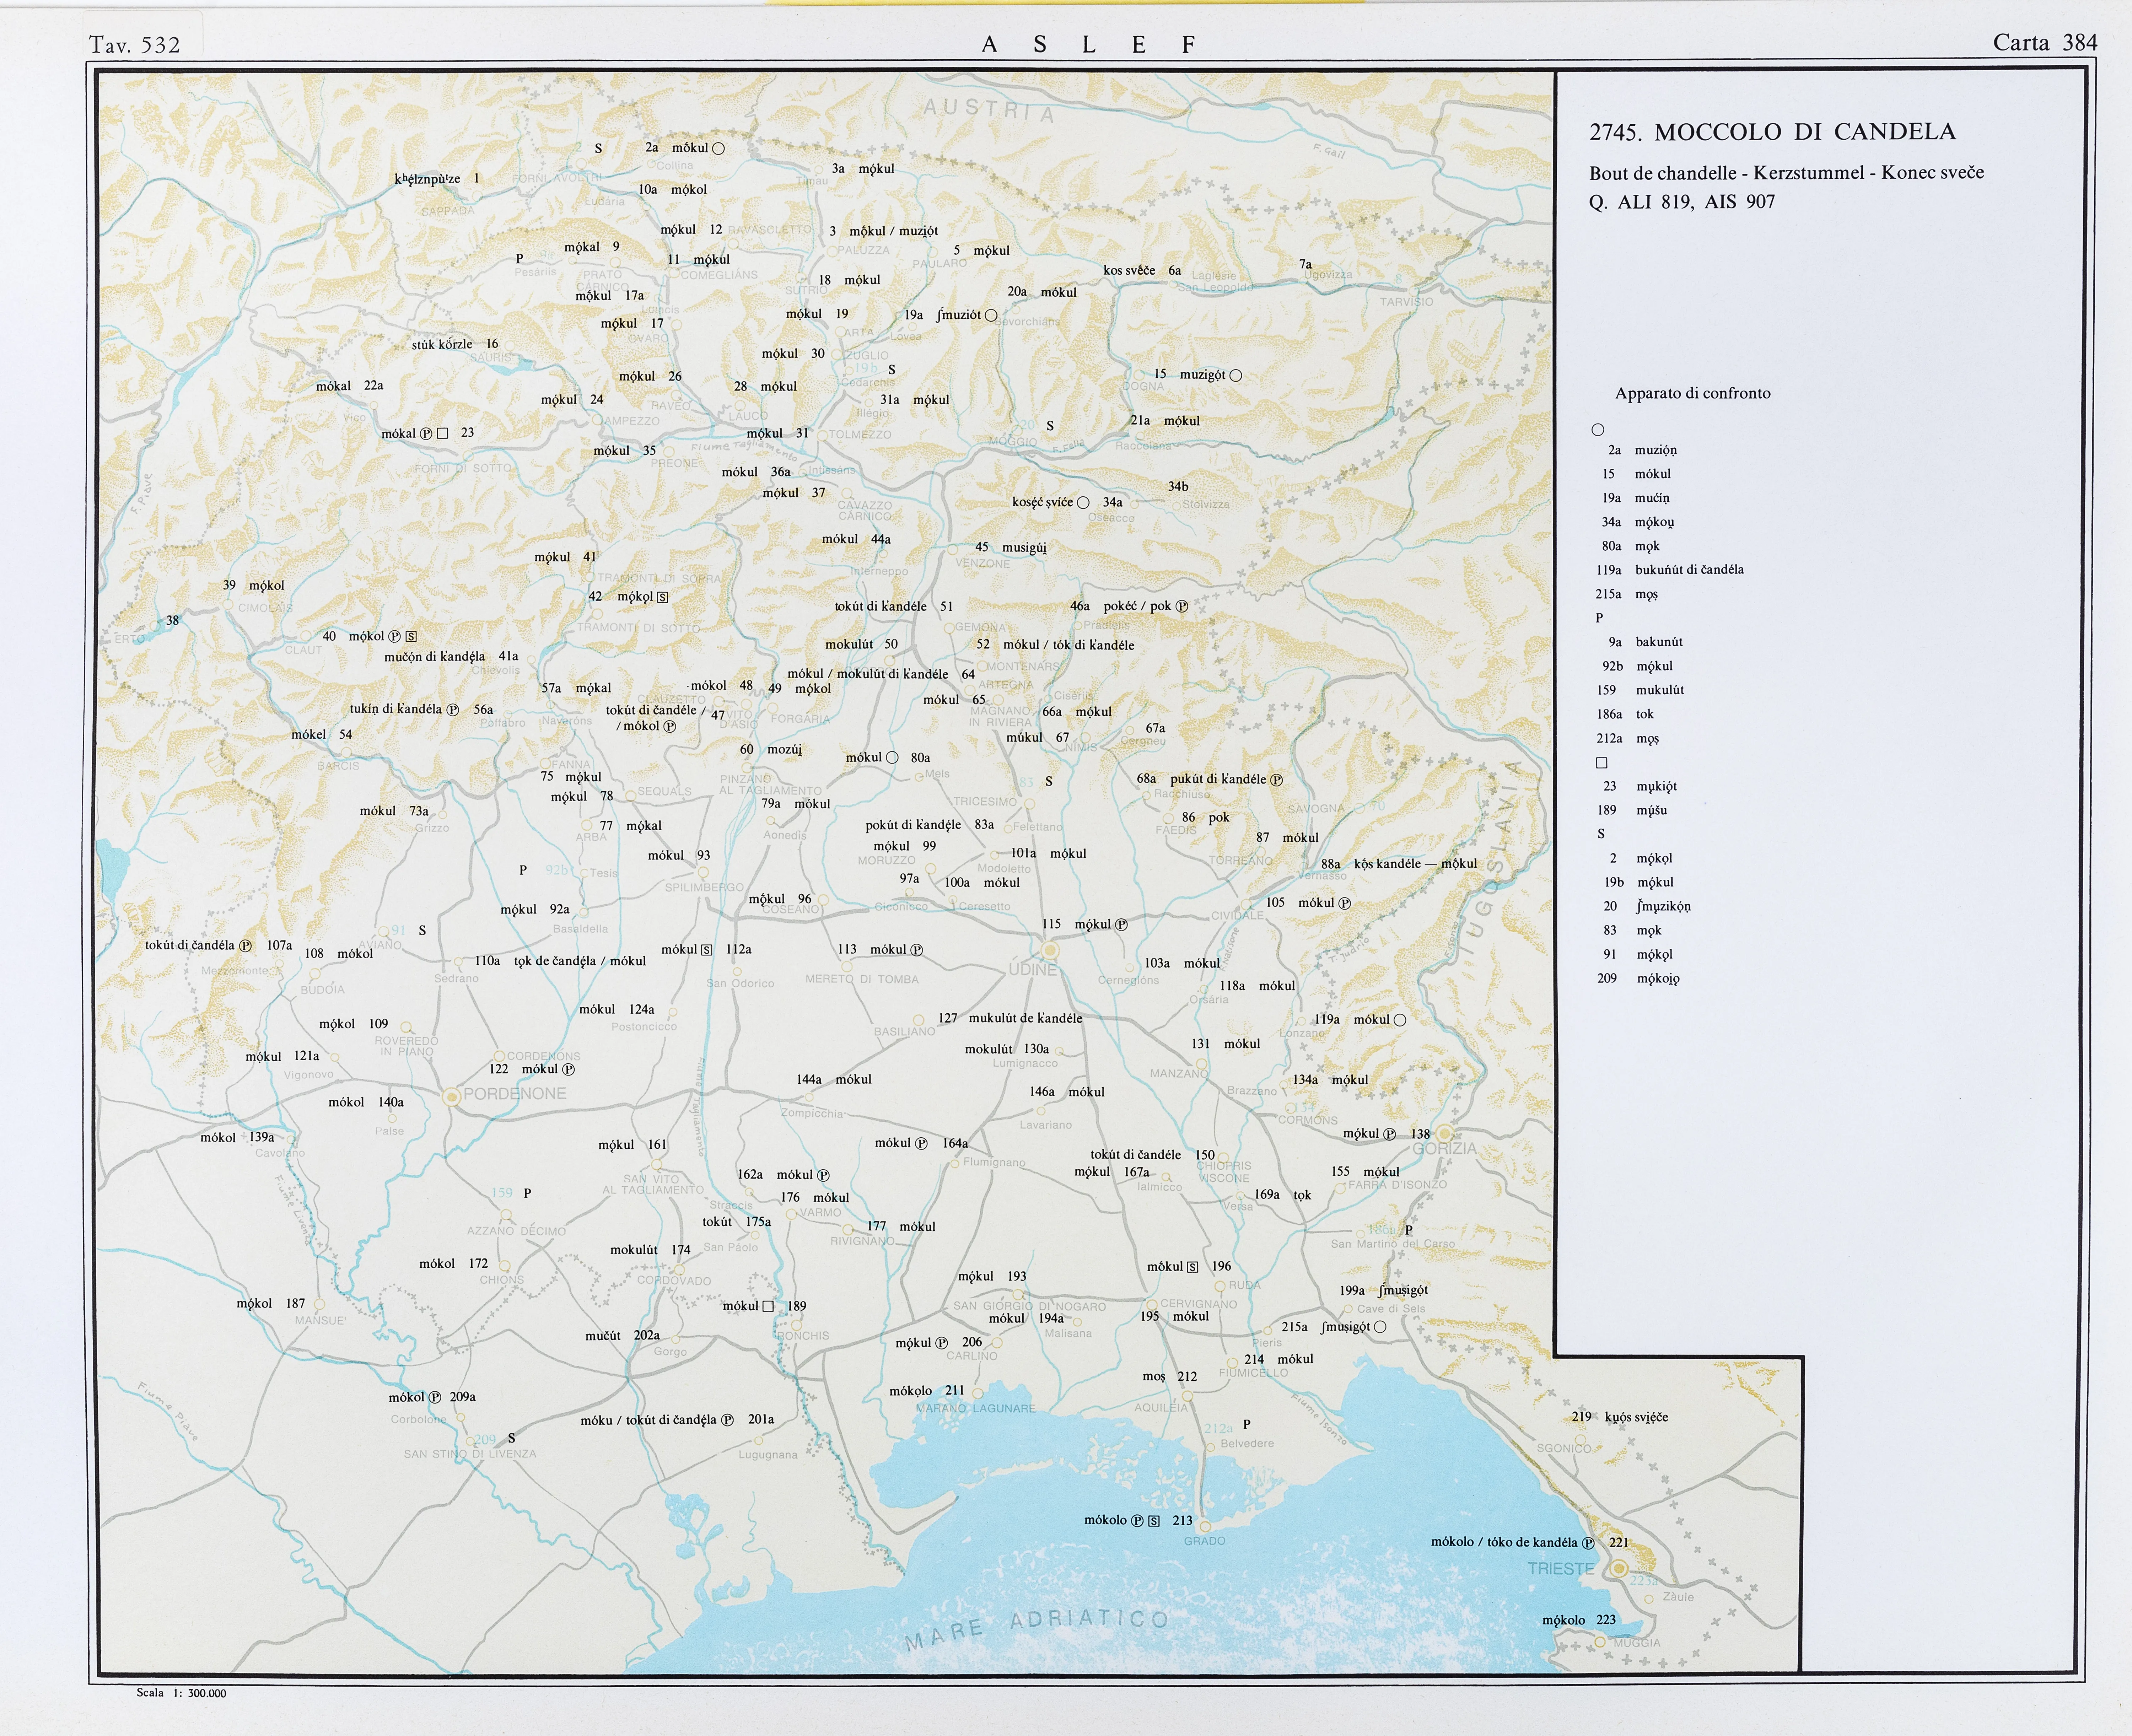
Task: Click the square symbol beside point 189
Action: [x=768, y=1306]
